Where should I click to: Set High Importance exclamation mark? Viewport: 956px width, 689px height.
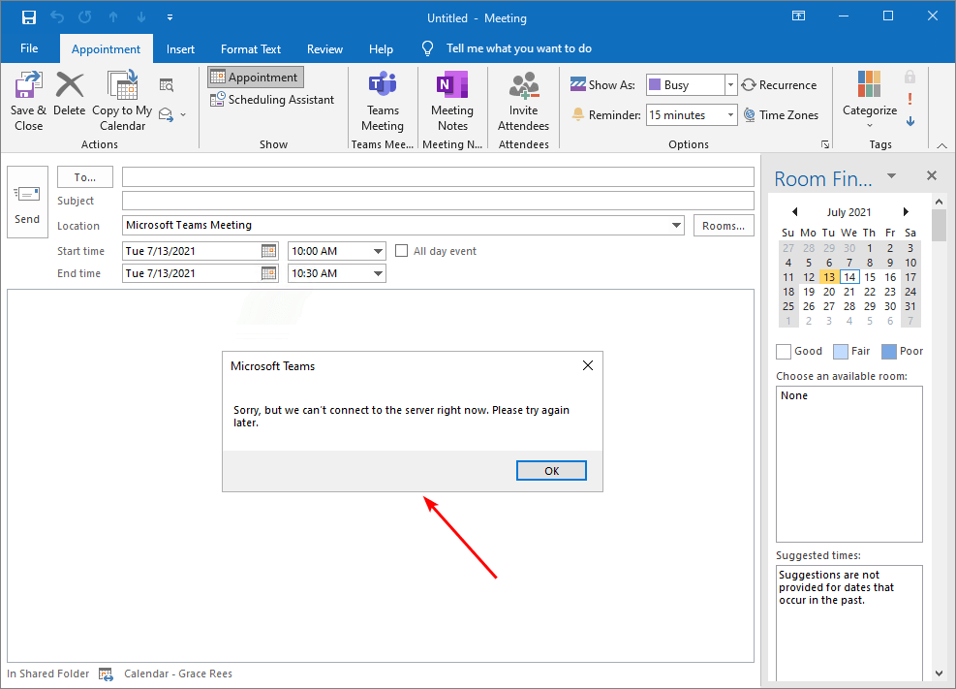[910, 99]
